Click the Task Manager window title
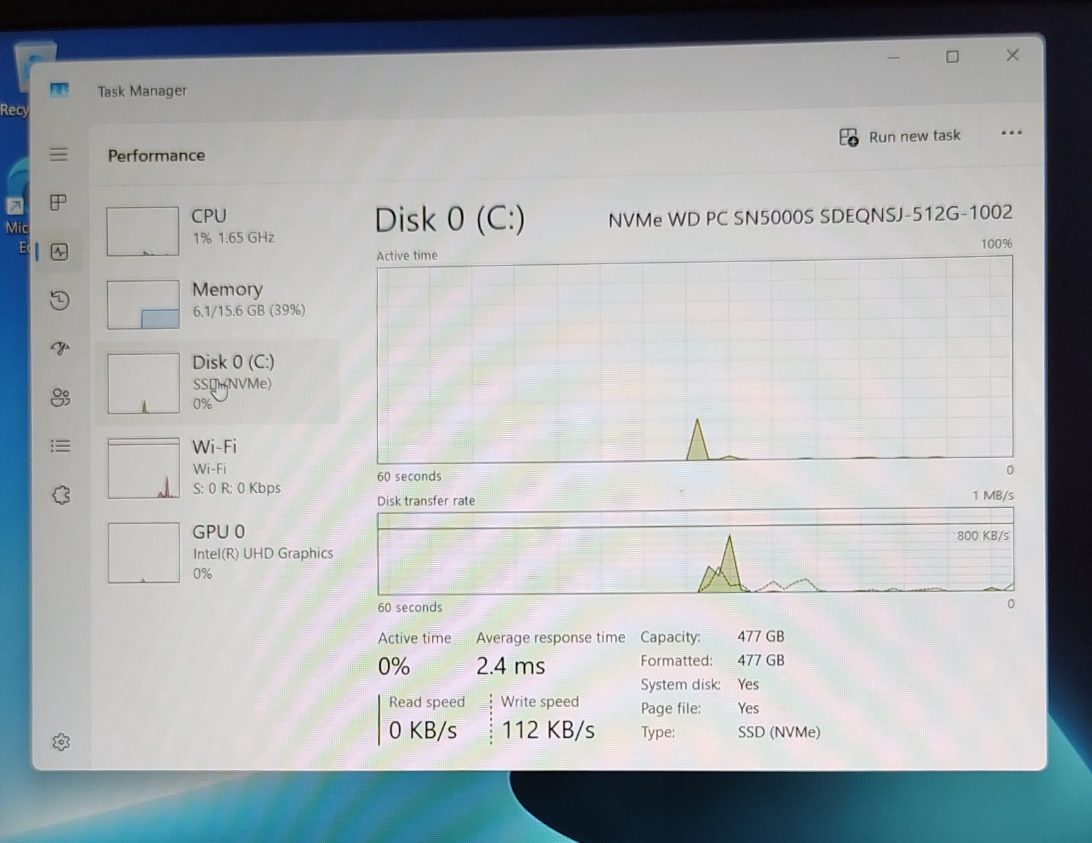The image size is (1092, 843). pyautogui.click(x=142, y=91)
